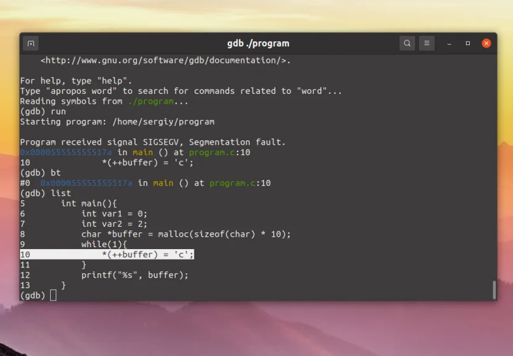Image resolution: width=513 pixels, height=356 pixels.
Task: Click the gdb prompt cursor block
Action: [x=53, y=295]
